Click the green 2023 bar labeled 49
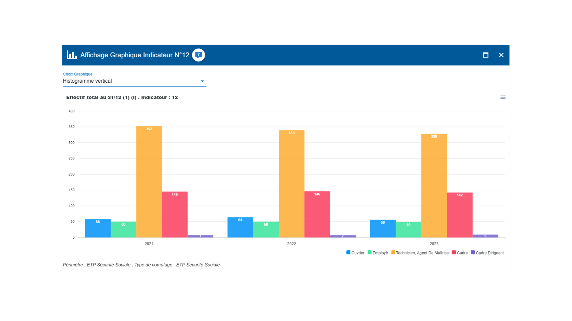572x321 pixels. point(408,230)
